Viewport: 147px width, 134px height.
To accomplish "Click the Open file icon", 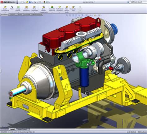I will pos(27,2).
